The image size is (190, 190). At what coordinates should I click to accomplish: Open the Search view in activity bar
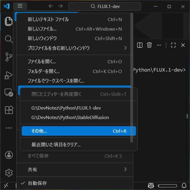9,39
